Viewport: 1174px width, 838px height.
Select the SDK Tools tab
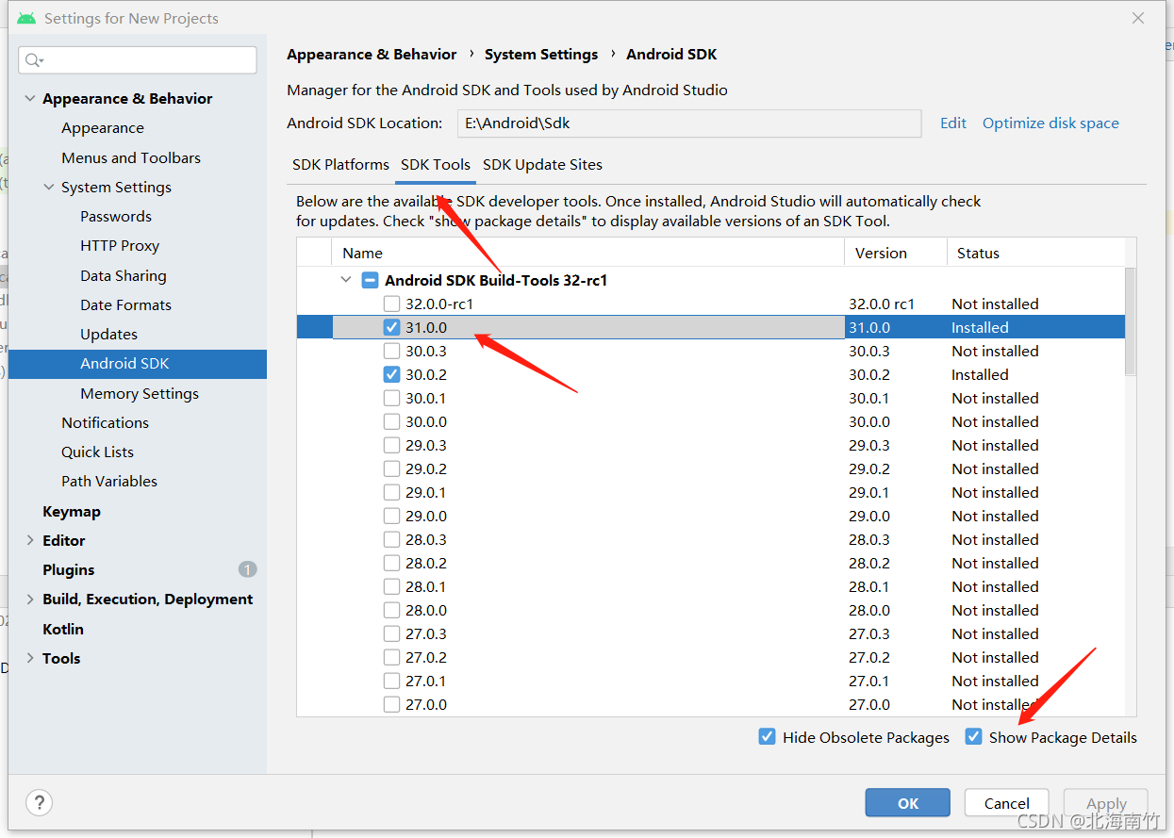tap(436, 164)
